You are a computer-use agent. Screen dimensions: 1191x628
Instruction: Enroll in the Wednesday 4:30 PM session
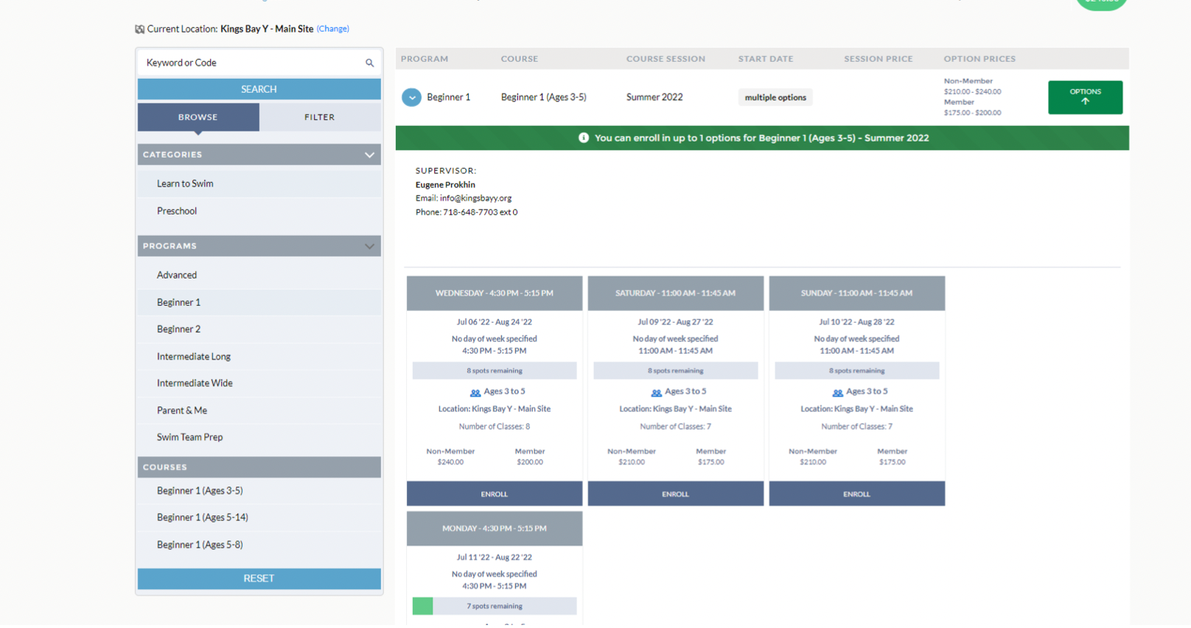[495, 494]
